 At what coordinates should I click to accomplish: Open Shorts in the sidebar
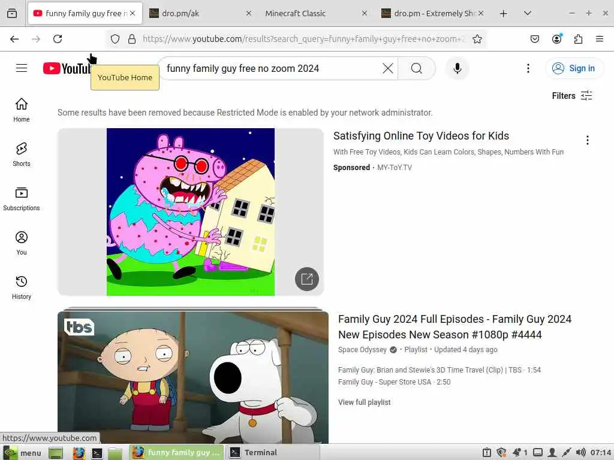coord(22,155)
